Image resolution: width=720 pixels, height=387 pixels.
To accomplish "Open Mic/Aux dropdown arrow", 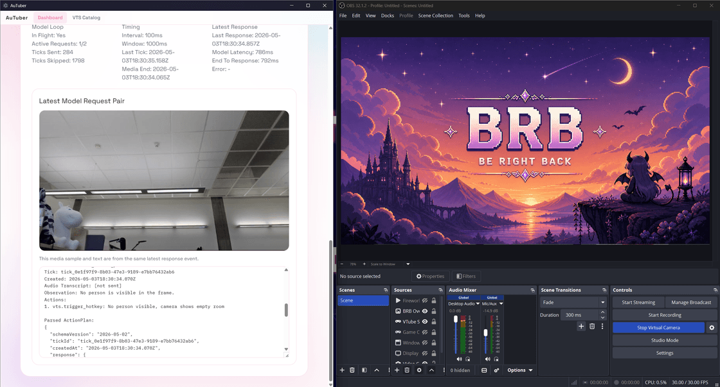I will point(501,304).
